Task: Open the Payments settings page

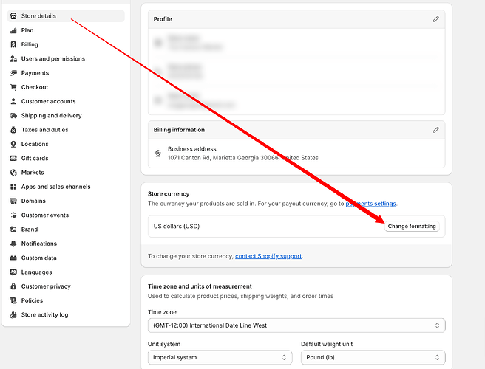Action: click(35, 73)
